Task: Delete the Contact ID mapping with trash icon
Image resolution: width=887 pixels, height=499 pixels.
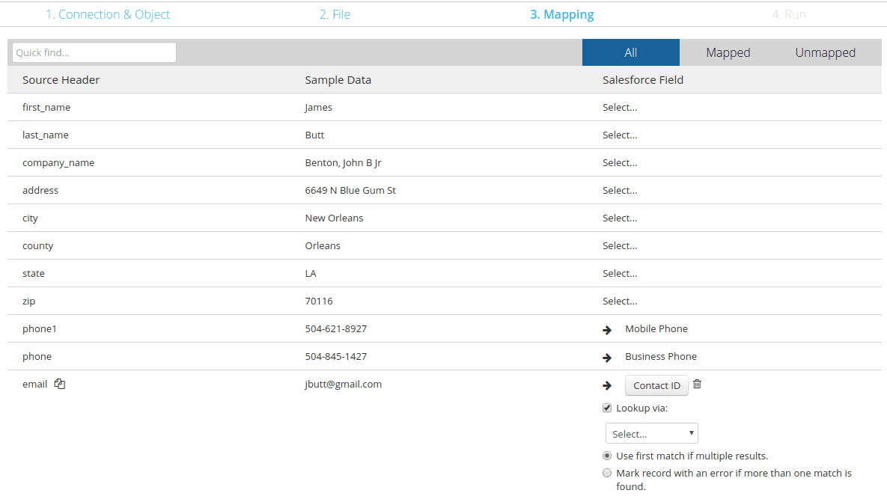Action: point(697,384)
